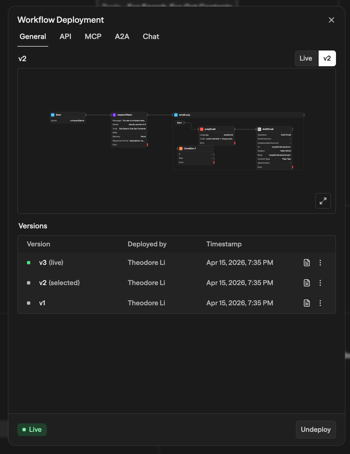Viewport: 350px width, 454px height.
Task: Click the Undeploy button
Action: (316, 430)
